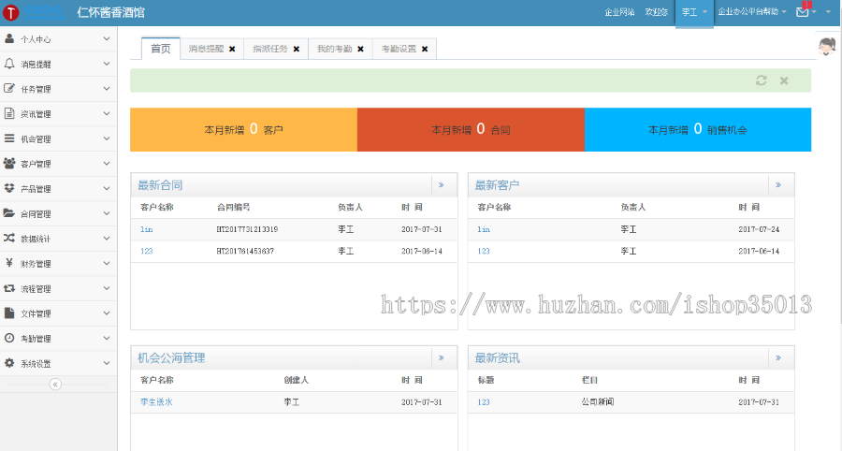Viewport: 842px width, 451px height.
Task: Expand 资讯管理 sidebar chevron
Action: [107, 113]
